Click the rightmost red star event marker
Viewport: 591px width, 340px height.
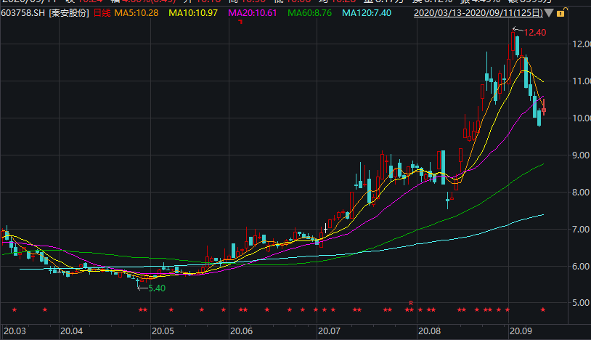pos(543,309)
